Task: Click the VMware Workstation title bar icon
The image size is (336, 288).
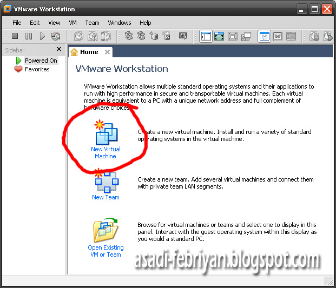Action: coord(7,9)
